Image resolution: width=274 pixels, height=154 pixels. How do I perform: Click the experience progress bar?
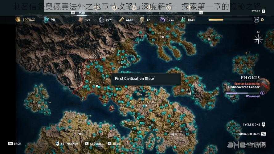tap(230, 20)
